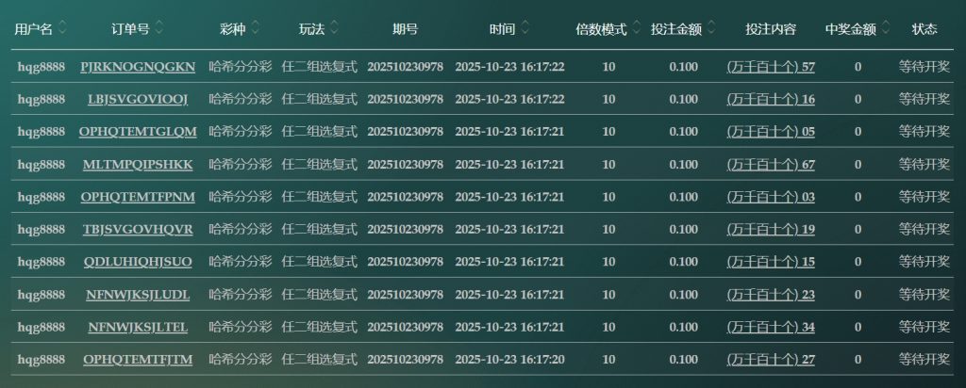
Task: Click sort icon beside 倍数模式
Action: tap(636, 28)
